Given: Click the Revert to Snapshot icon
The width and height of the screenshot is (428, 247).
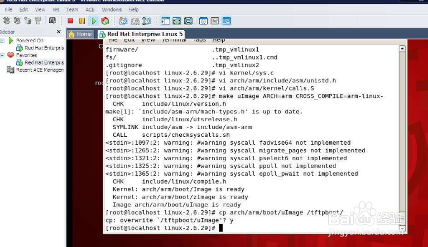Looking at the screenshot, I should pyautogui.click(x=135, y=21).
